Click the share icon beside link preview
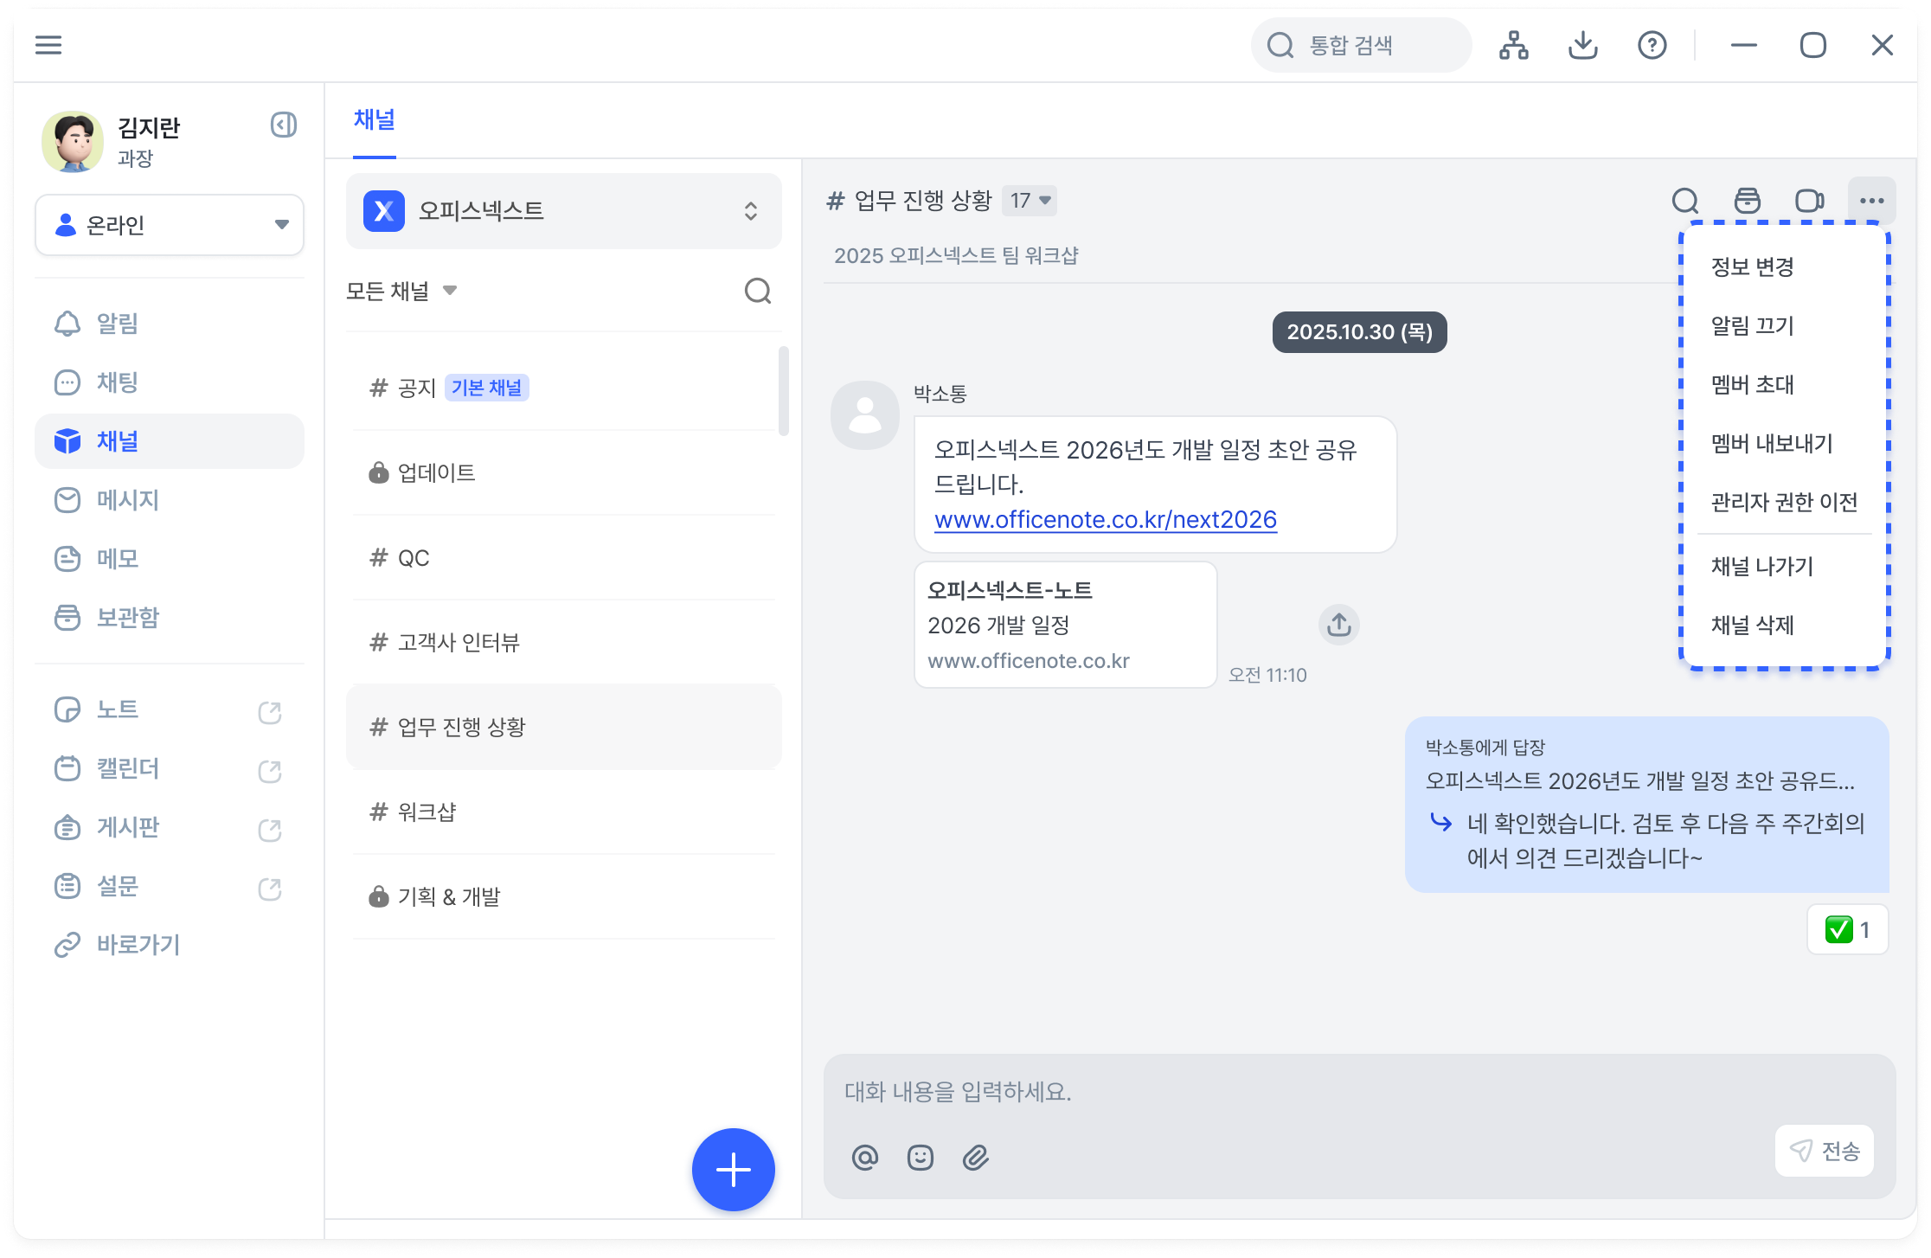 click(1338, 625)
